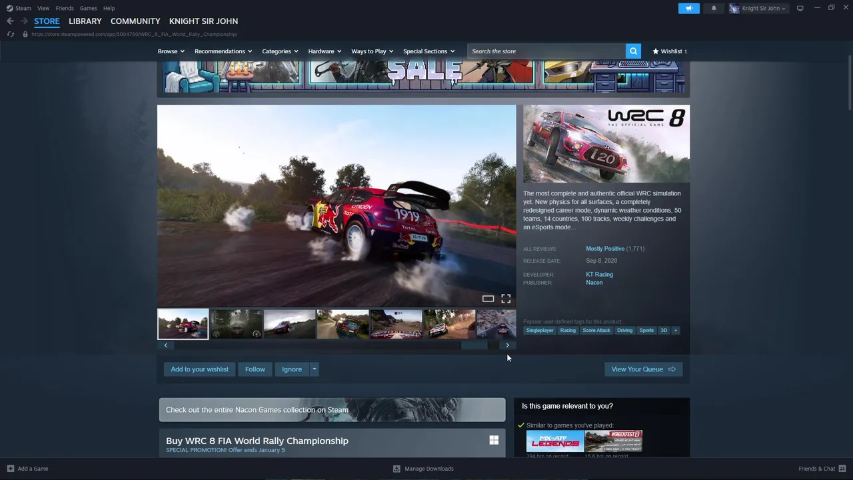
Task: Open the Big Picture mode monitor icon
Action: pyautogui.click(x=800, y=8)
